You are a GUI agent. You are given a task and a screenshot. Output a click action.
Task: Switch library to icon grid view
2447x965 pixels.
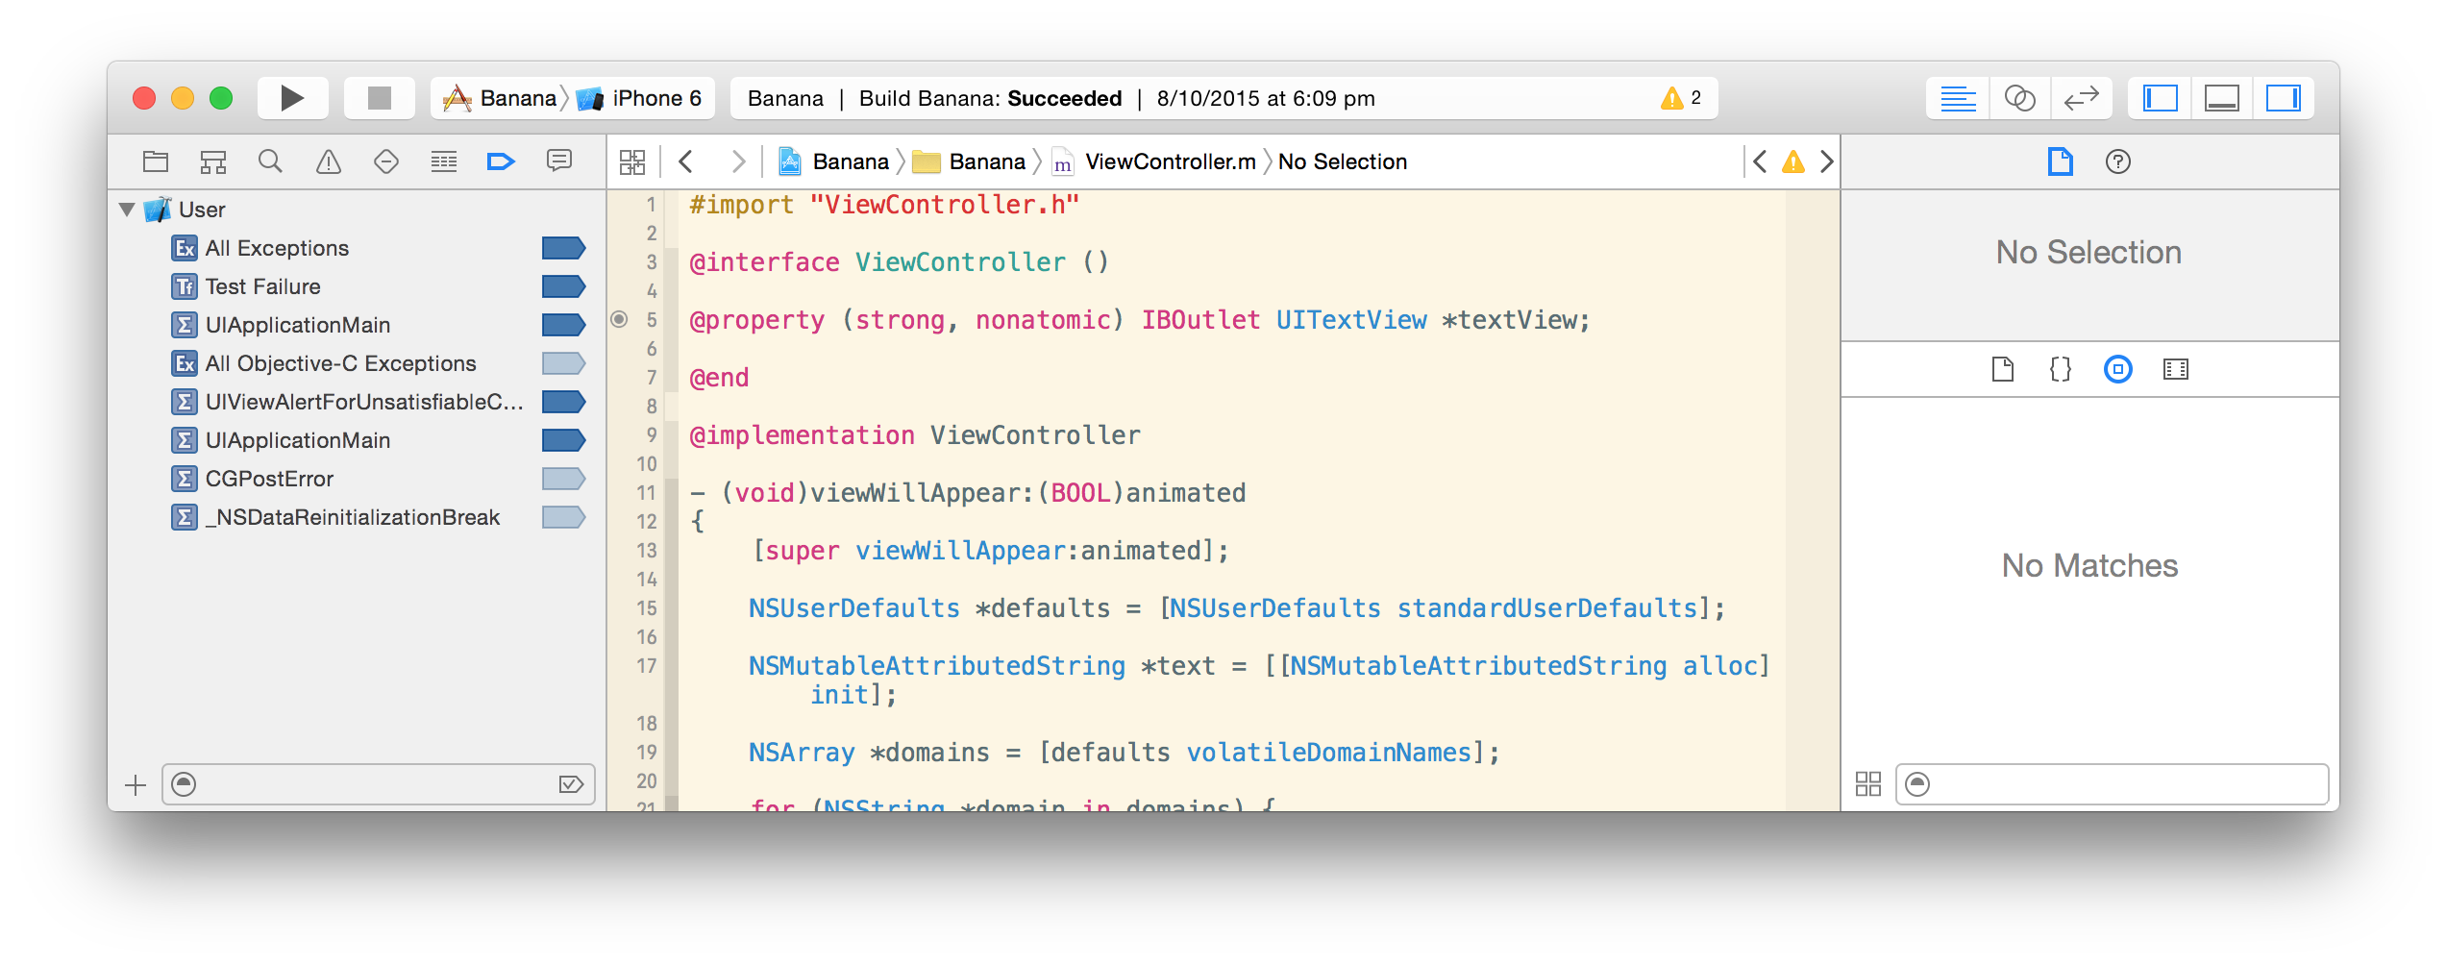tap(1868, 784)
